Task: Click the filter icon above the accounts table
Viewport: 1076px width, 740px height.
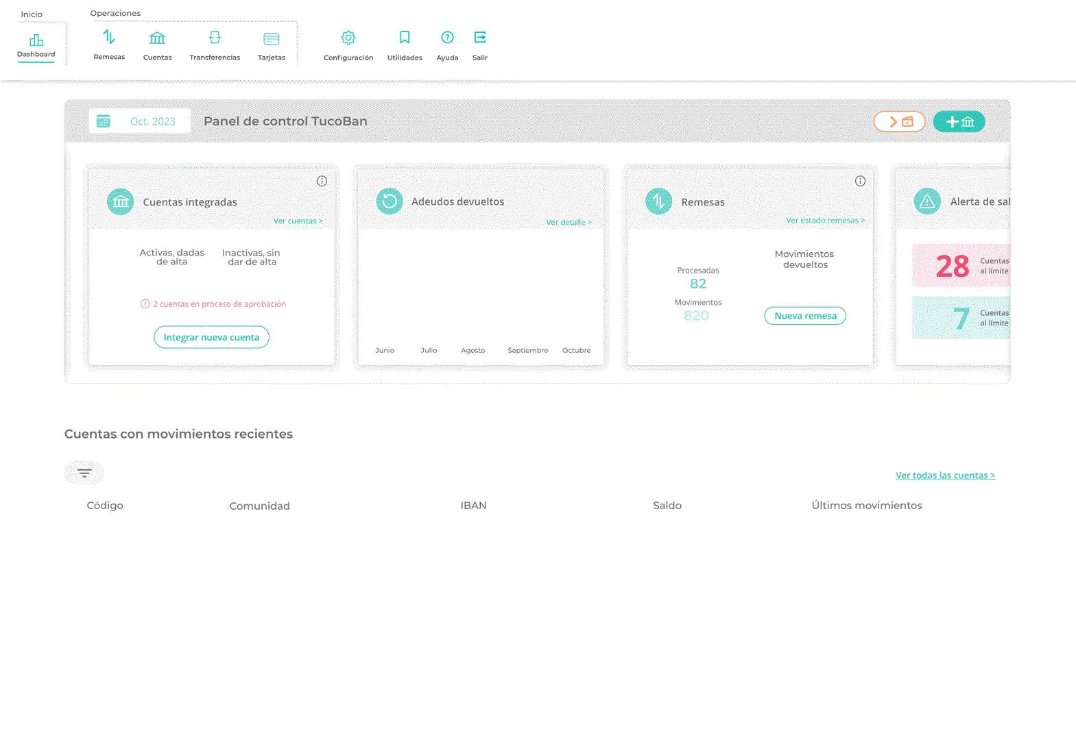Action: click(x=84, y=473)
